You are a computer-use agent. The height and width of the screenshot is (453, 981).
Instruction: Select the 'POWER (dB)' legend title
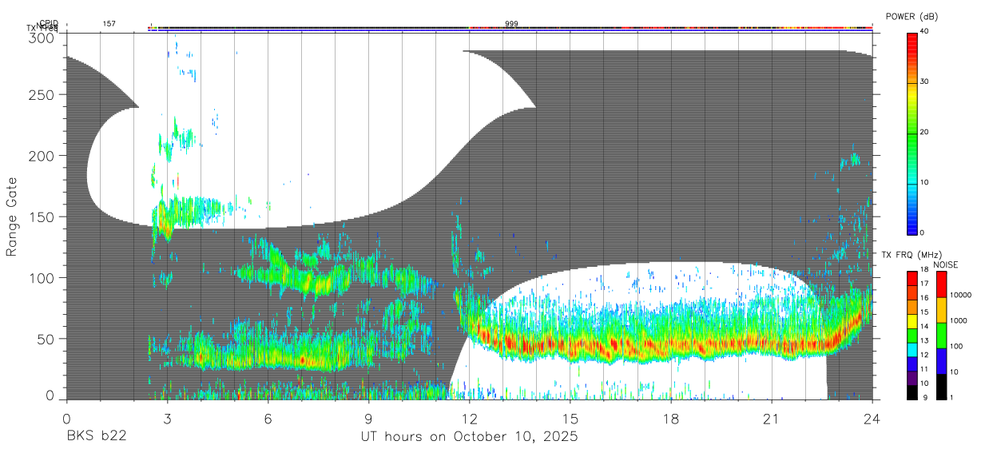click(911, 16)
